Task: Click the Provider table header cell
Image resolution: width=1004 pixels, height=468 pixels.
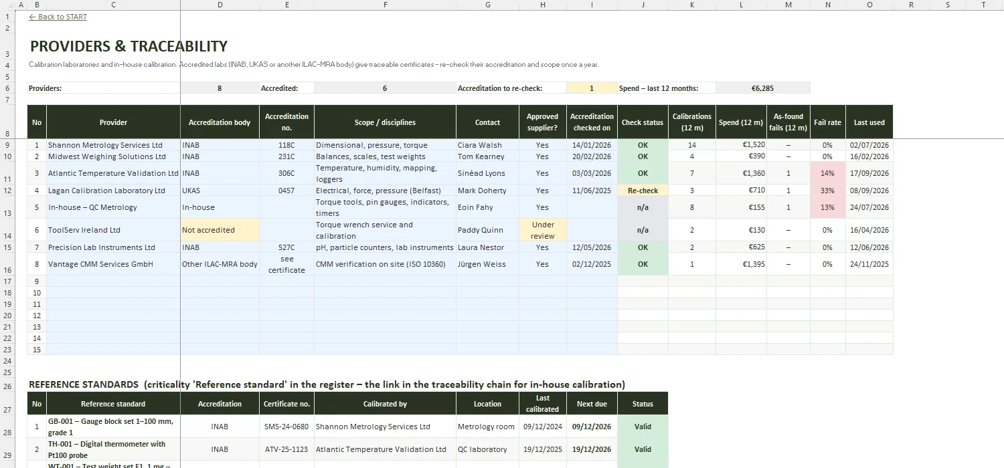Action: [x=113, y=122]
